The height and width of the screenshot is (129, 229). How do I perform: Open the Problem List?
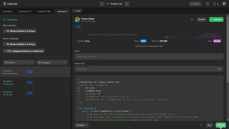pos(114,4)
